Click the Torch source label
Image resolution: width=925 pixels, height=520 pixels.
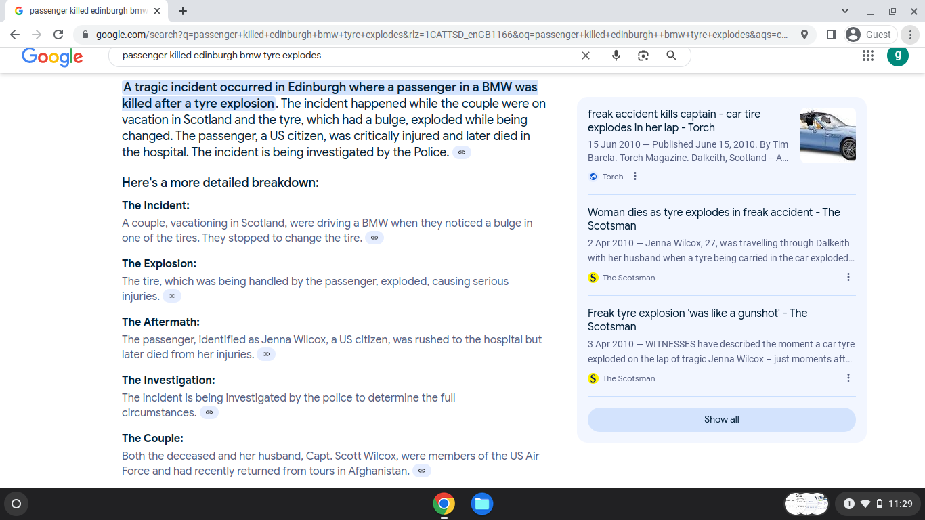[613, 177]
